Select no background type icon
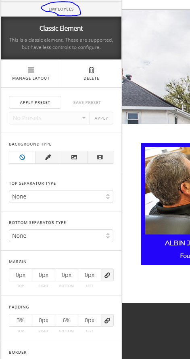Image resolution: width=190 pixels, height=359 pixels. pos(22,157)
